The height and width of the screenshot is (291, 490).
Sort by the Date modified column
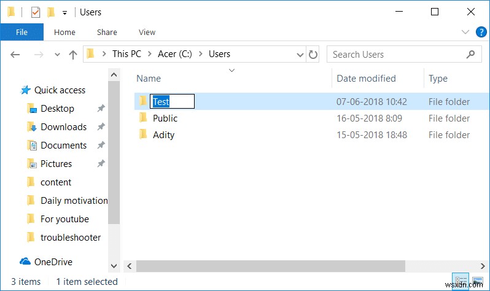pos(366,79)
